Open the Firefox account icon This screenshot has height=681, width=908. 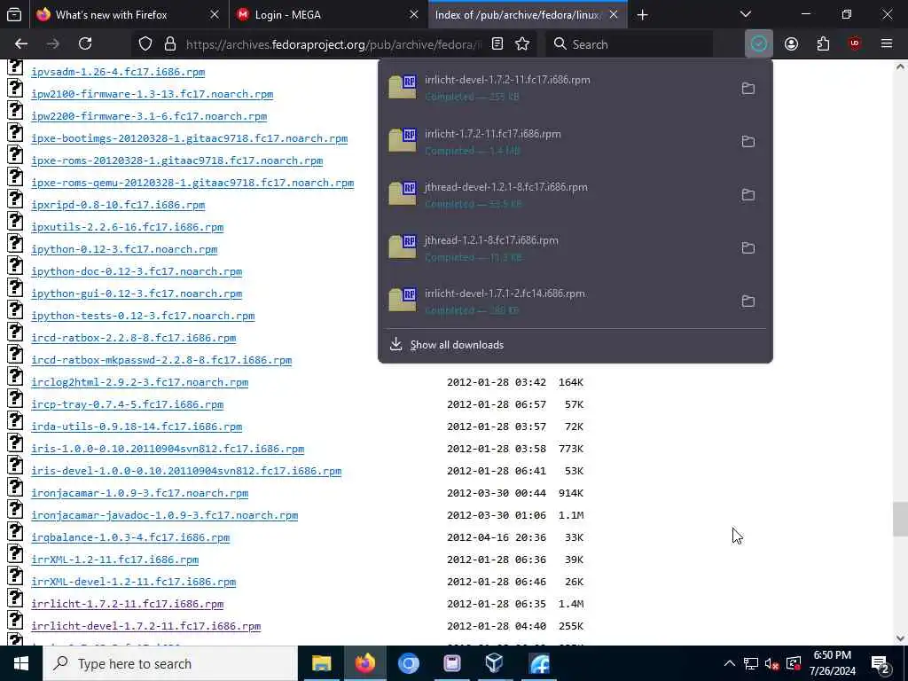tap(791, 44)
